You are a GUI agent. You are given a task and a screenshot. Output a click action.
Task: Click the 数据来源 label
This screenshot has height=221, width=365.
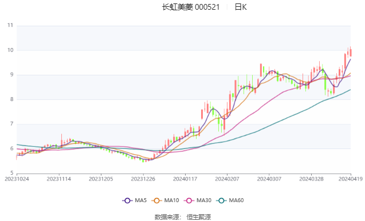pyautogui.click(x=167, y=217)
